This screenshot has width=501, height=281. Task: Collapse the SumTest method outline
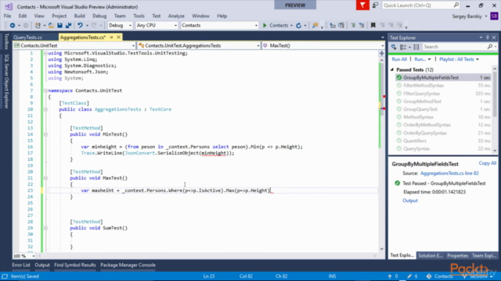pyautogui.click(x=45, y=228)
